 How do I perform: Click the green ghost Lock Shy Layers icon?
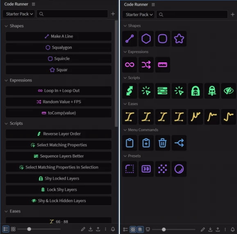[212, 91]
